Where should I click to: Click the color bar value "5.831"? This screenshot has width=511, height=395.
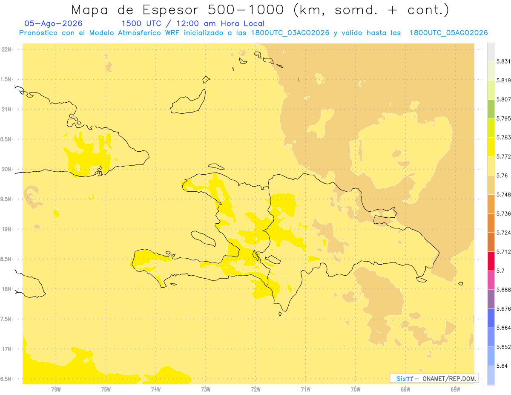(x=503, y=61)
